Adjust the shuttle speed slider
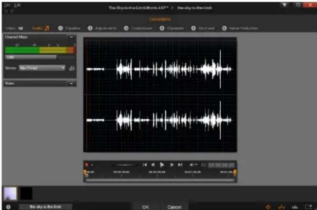317x210 pixels. click(x=124, y=165)
